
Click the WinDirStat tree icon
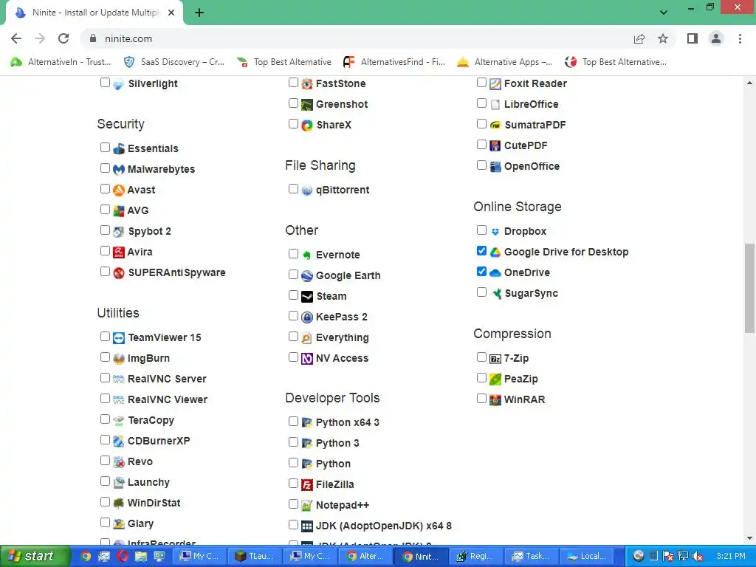(x=119, y=504)
